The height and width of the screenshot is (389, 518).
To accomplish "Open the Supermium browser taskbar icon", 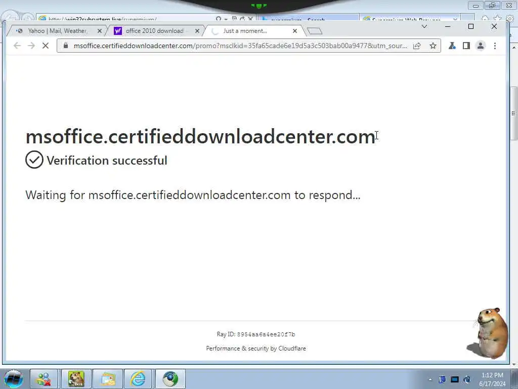I will [170, 379].
